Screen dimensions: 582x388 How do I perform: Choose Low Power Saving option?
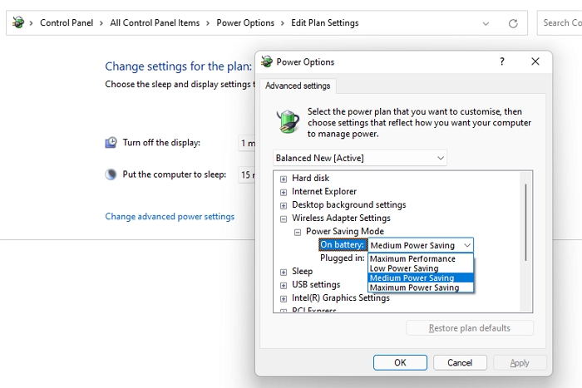(x=421, y=268)
